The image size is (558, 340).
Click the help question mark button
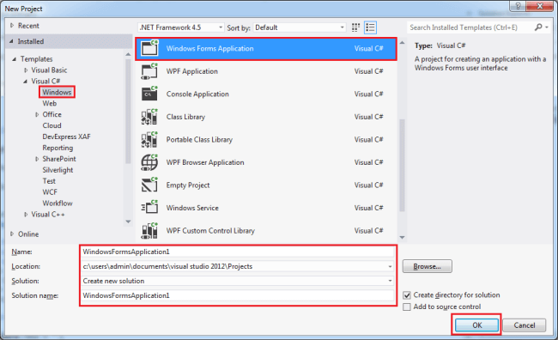519,6
